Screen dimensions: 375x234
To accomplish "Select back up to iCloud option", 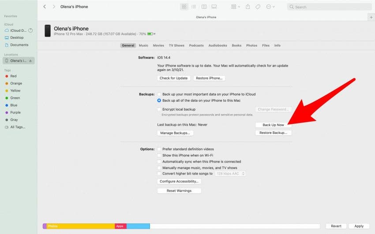I will [159, 94].
